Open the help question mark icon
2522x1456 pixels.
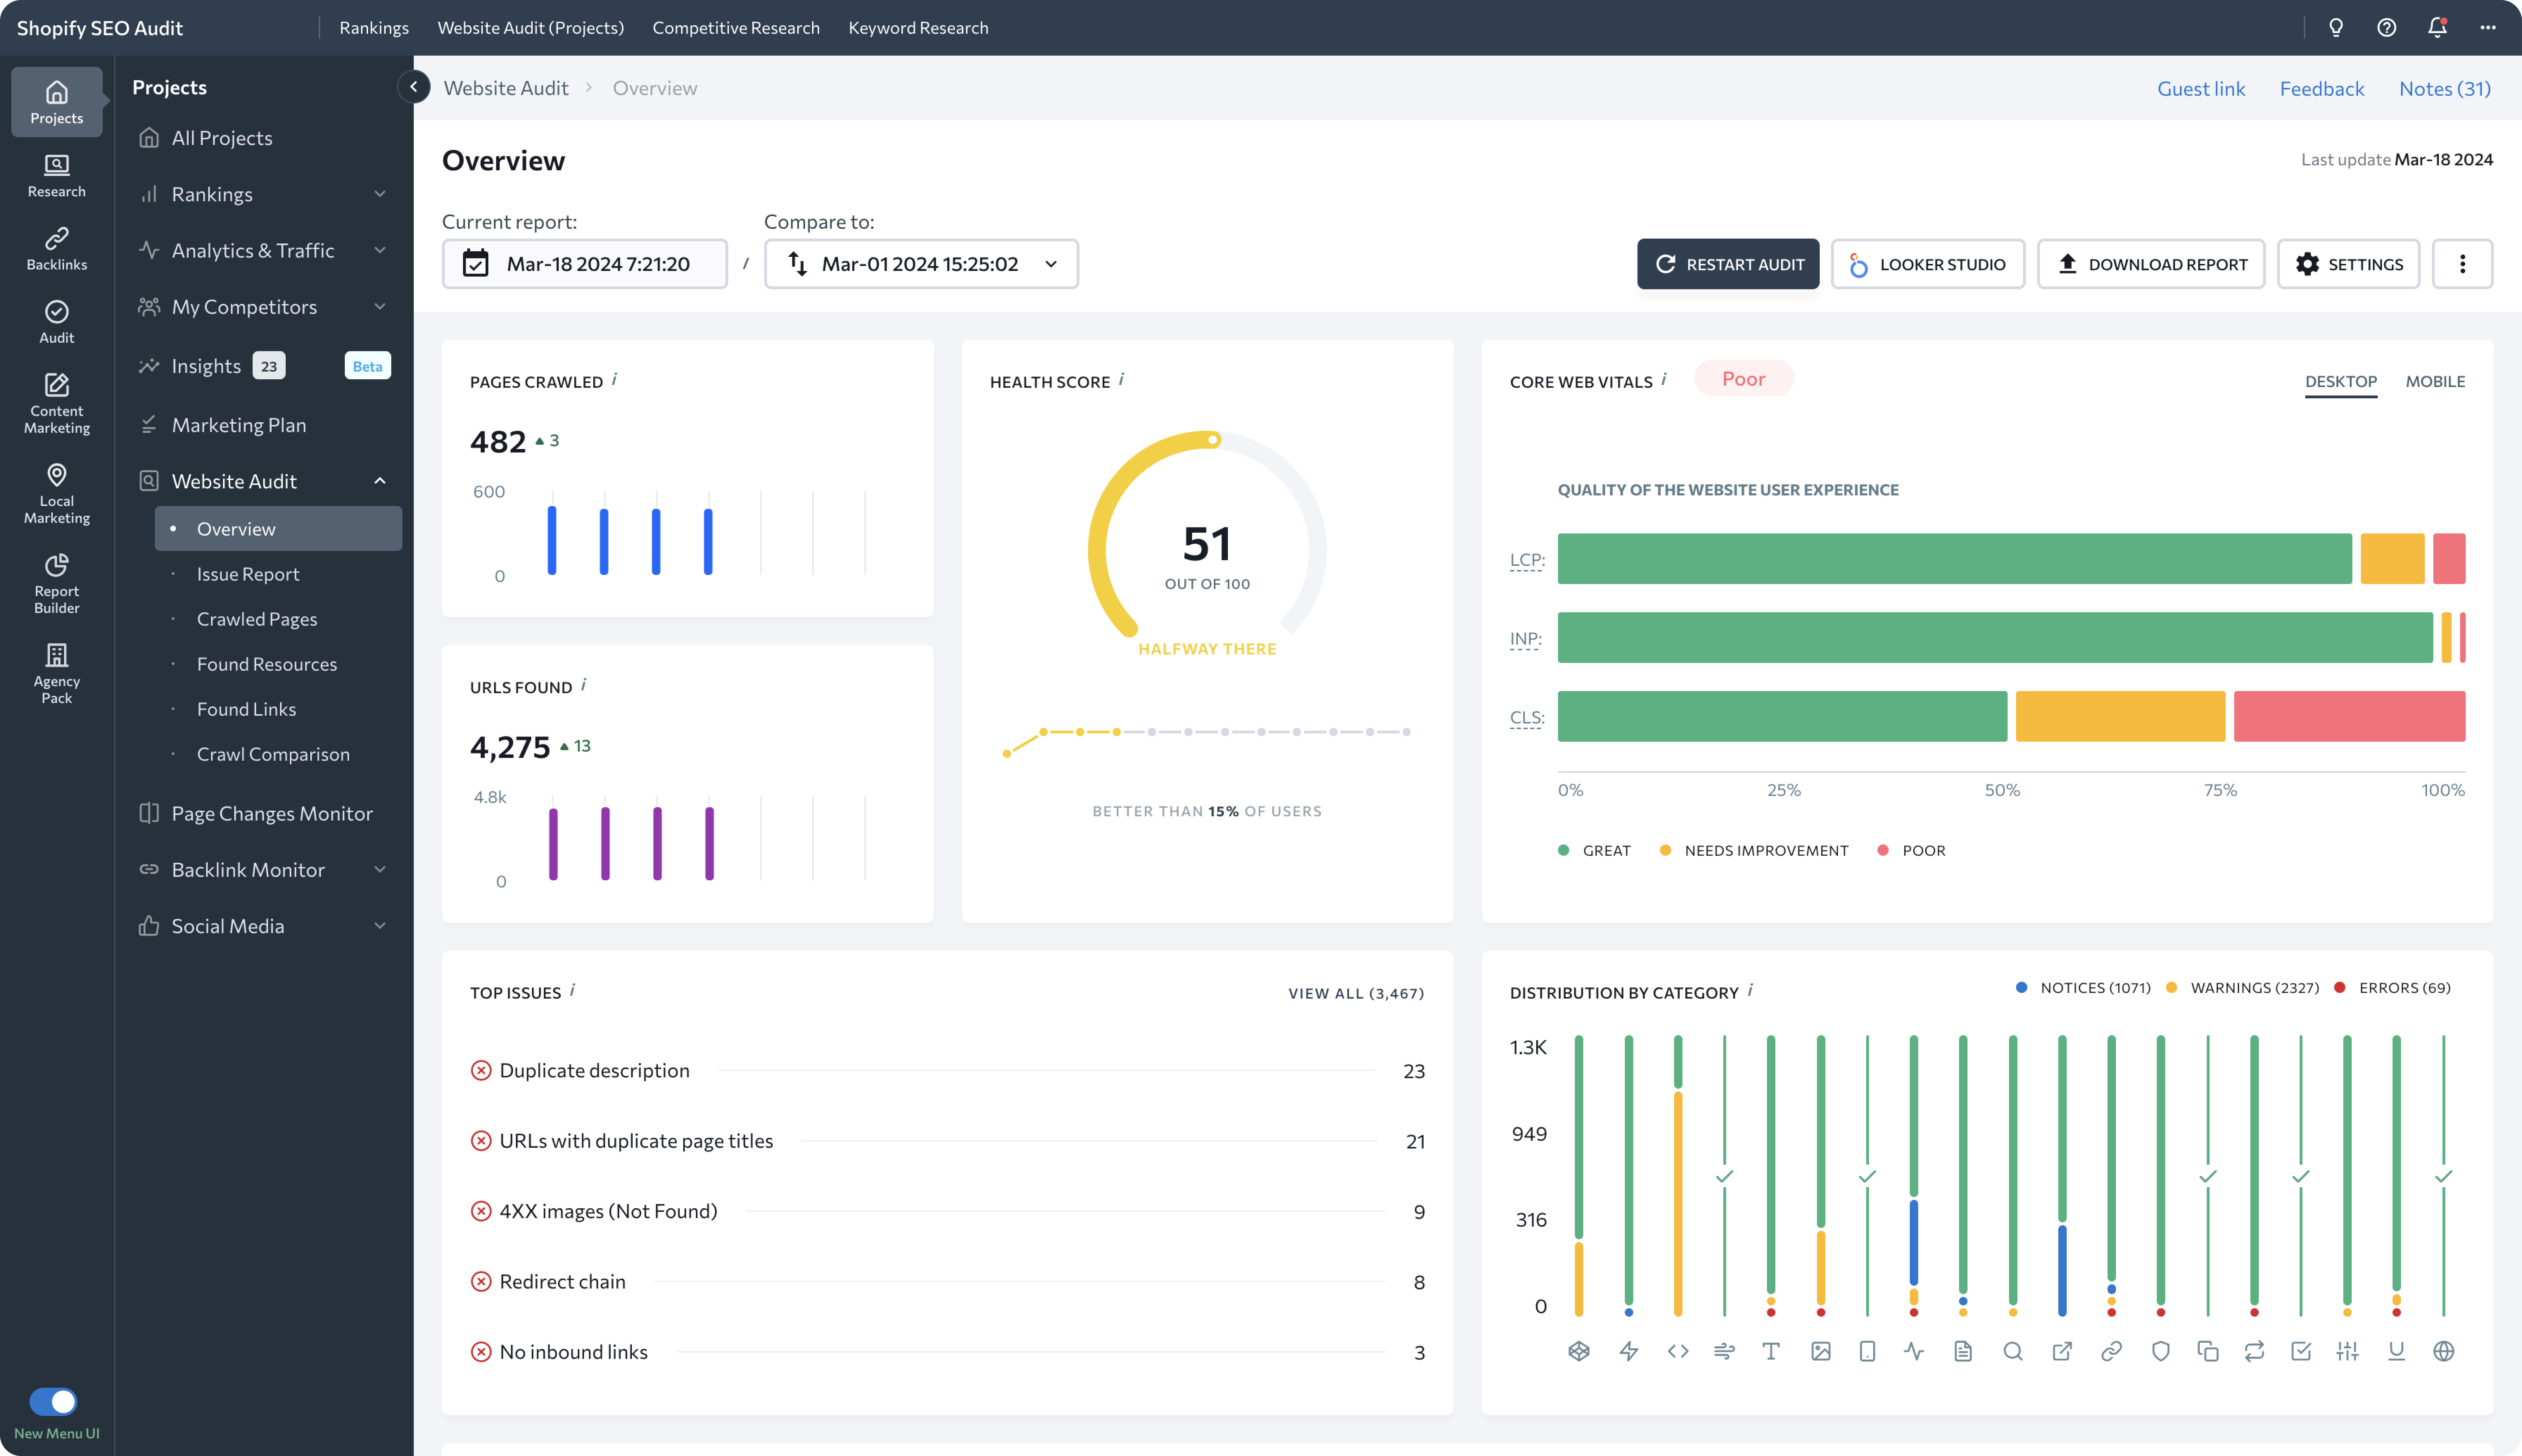(2386, 27)
